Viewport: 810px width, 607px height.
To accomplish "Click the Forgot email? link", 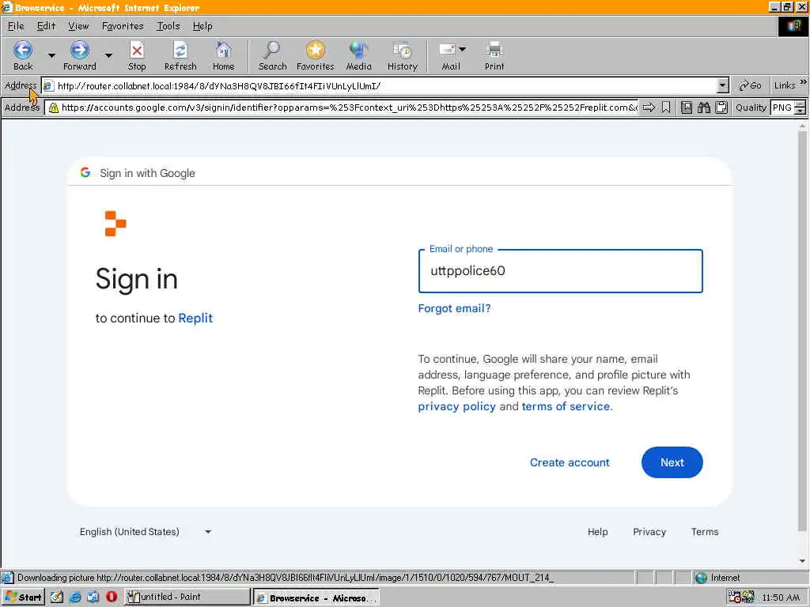I will (454, 308).
